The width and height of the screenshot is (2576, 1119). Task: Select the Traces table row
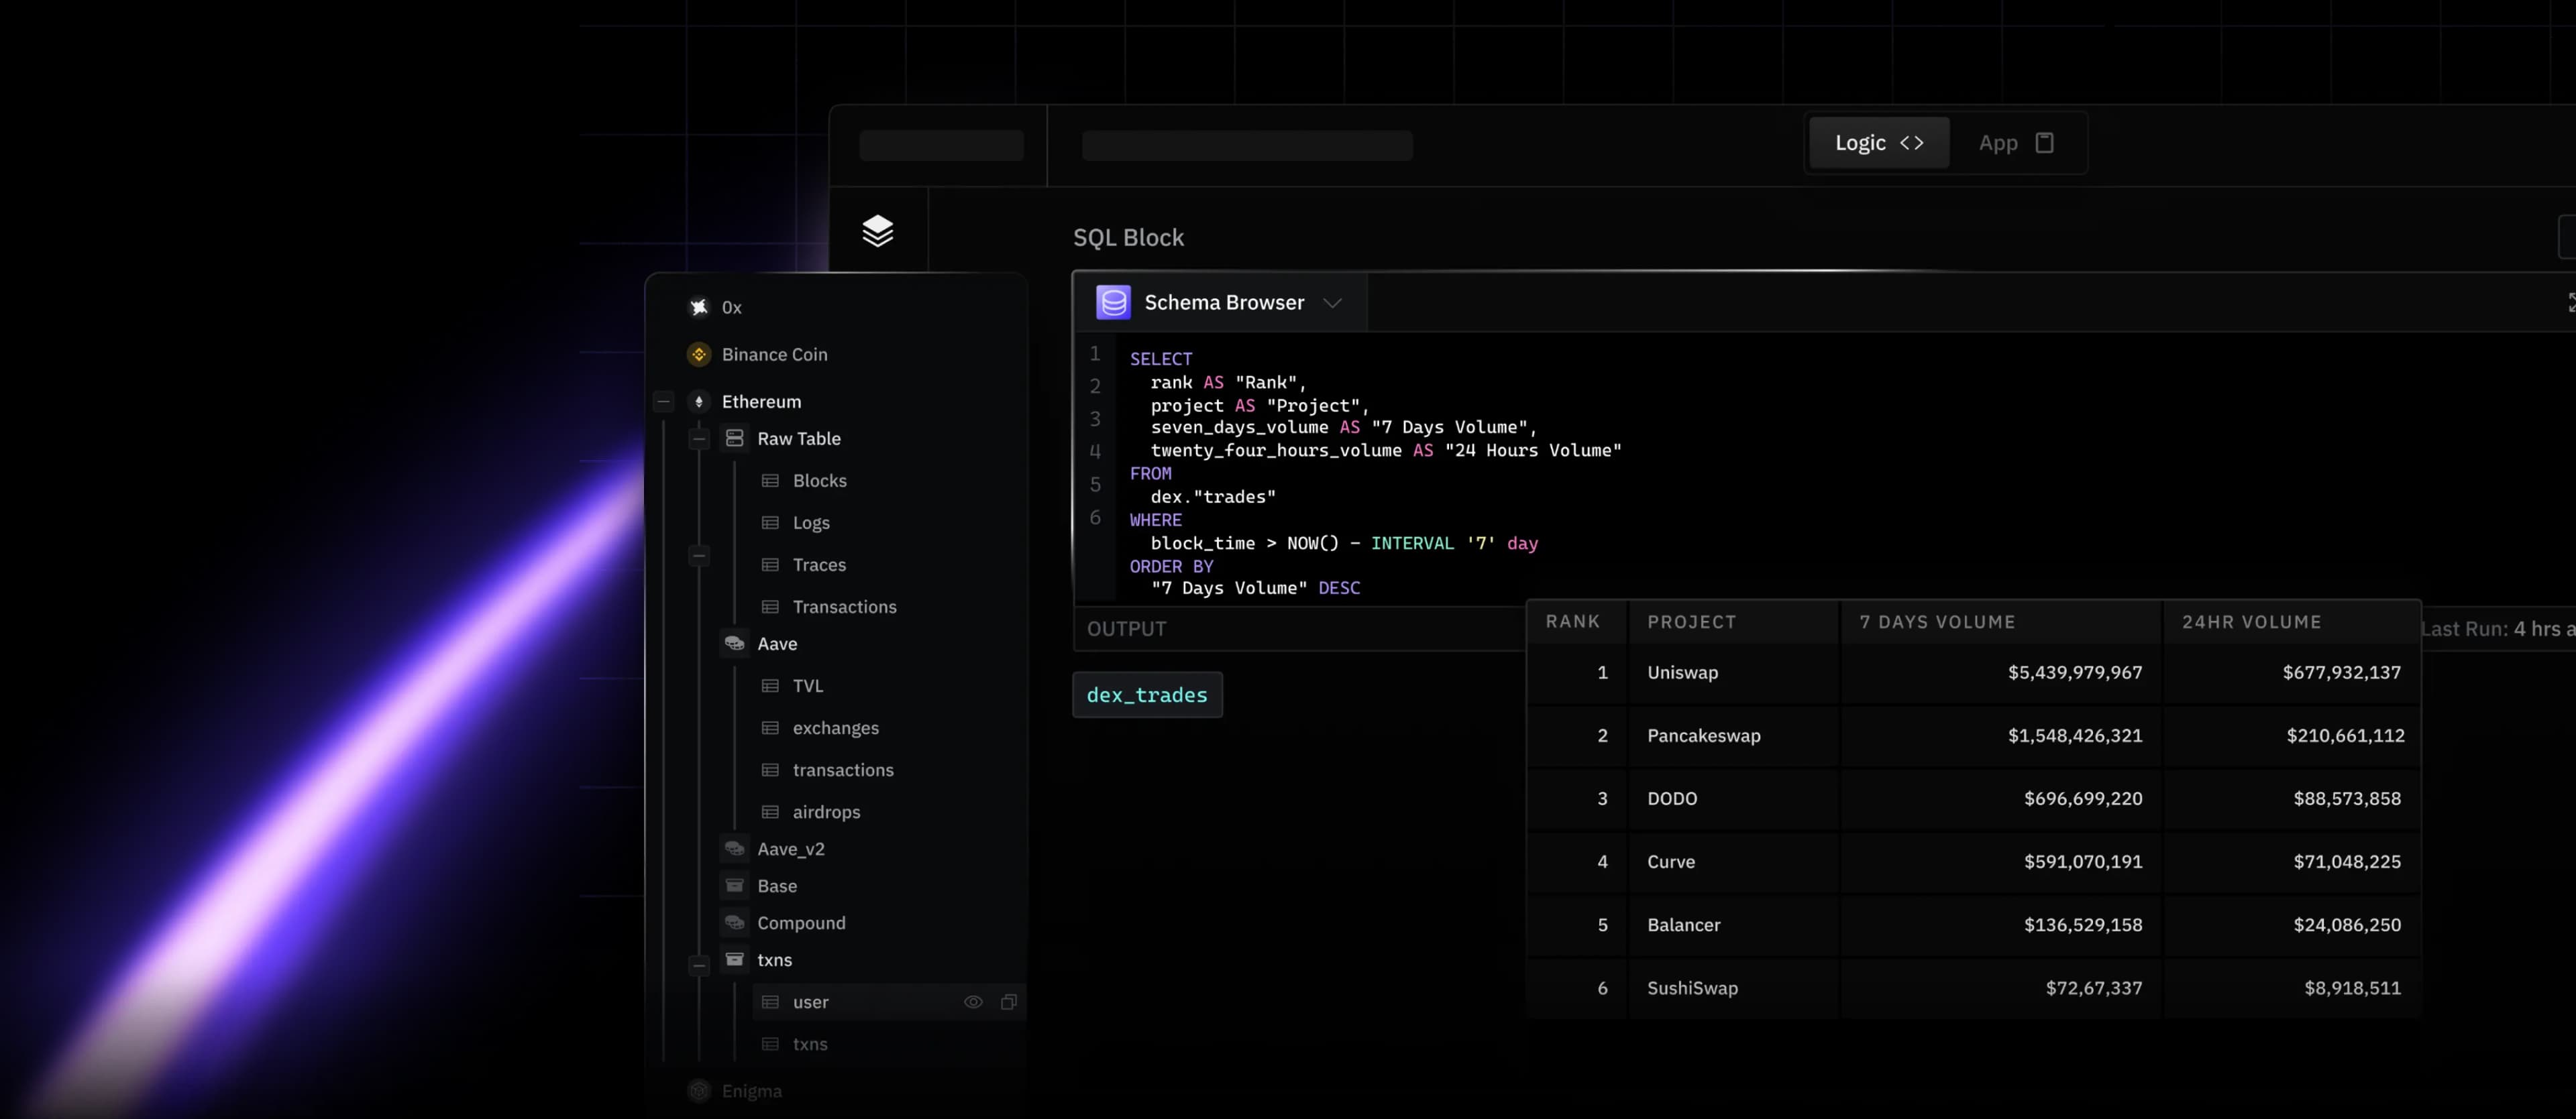819,565
